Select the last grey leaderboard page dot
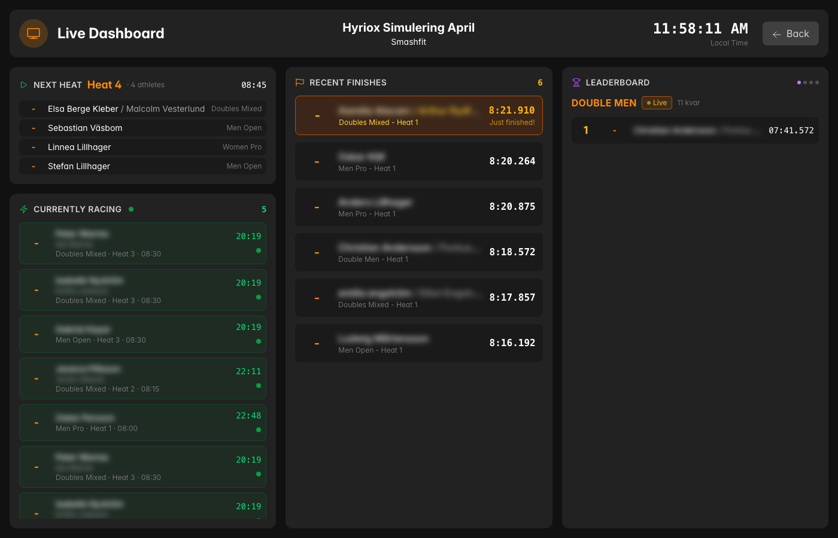This screenshot has width=838, height=538. pyautogui.click(x=817, y=82)
